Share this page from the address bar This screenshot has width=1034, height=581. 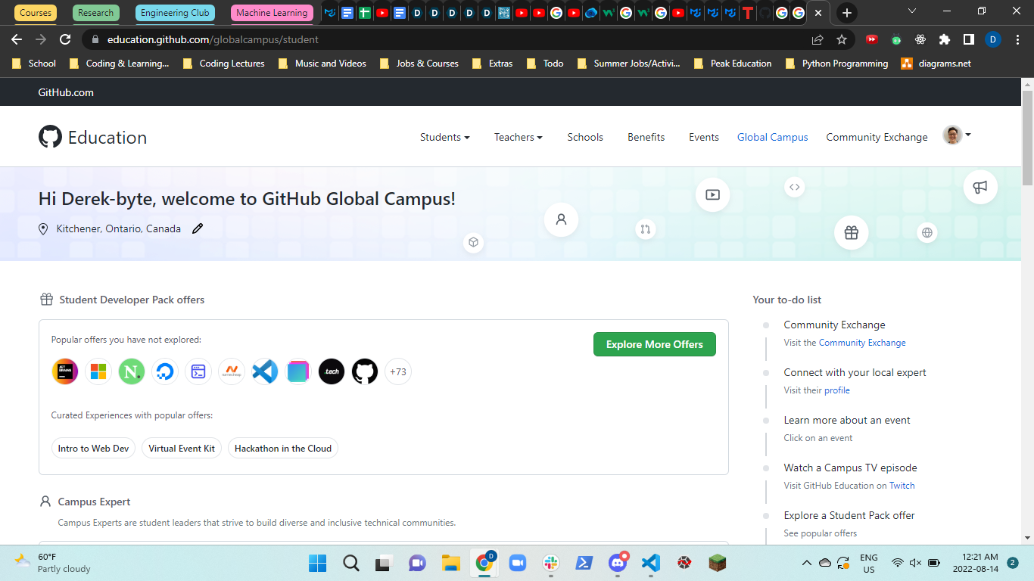point(818,39)
